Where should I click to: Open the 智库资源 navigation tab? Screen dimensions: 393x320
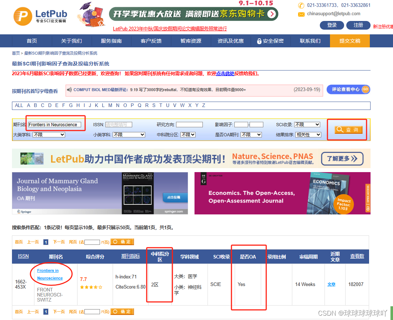point(191,41)
